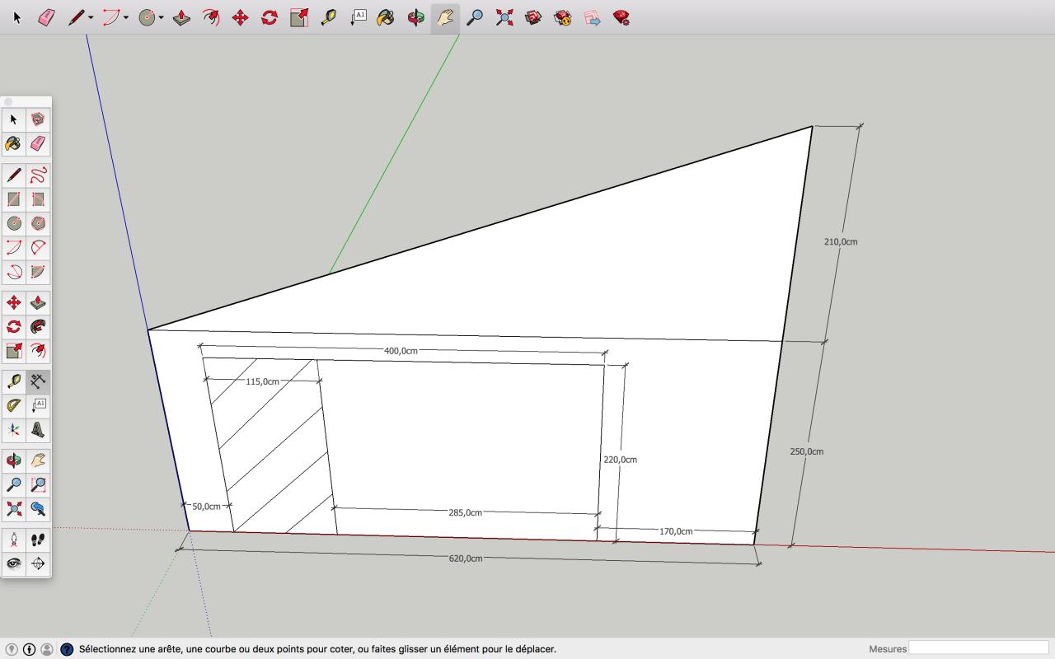
Task: Activate the Offset tool in the top toolbar
Action: point(211,17)
